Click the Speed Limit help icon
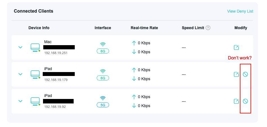This screenshot has height=127, width=267. (x=208, y=28)
